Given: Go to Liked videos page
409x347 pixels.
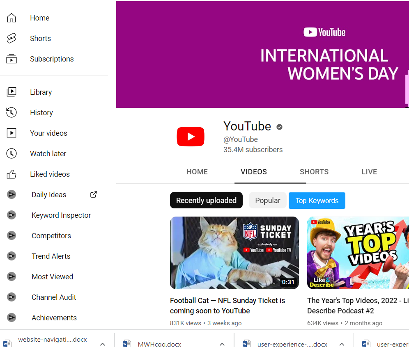Looking at the screenshot, I should click(50, 174).
